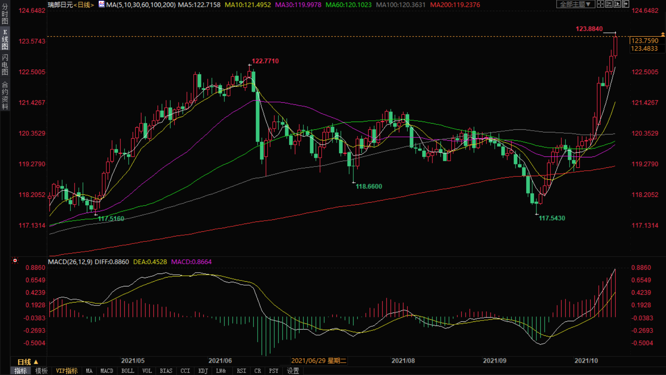Click the red MACD panel marker icon
The image size is (666, 375).
tap(15, 261)
